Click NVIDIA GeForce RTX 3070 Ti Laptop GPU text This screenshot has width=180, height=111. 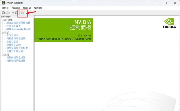coord(64,39)
